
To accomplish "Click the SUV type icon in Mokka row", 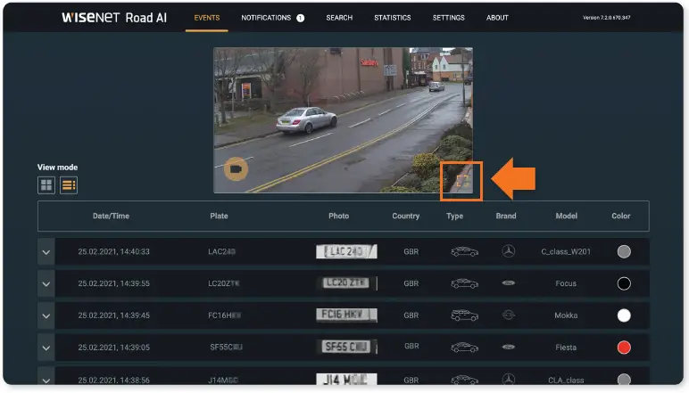I will coord(464,315).
